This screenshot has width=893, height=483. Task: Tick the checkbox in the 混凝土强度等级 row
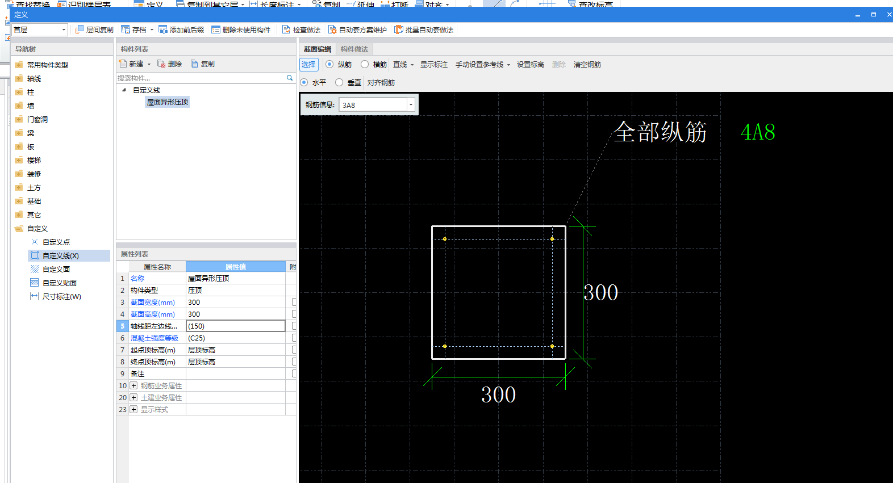[x=294, y=338]
